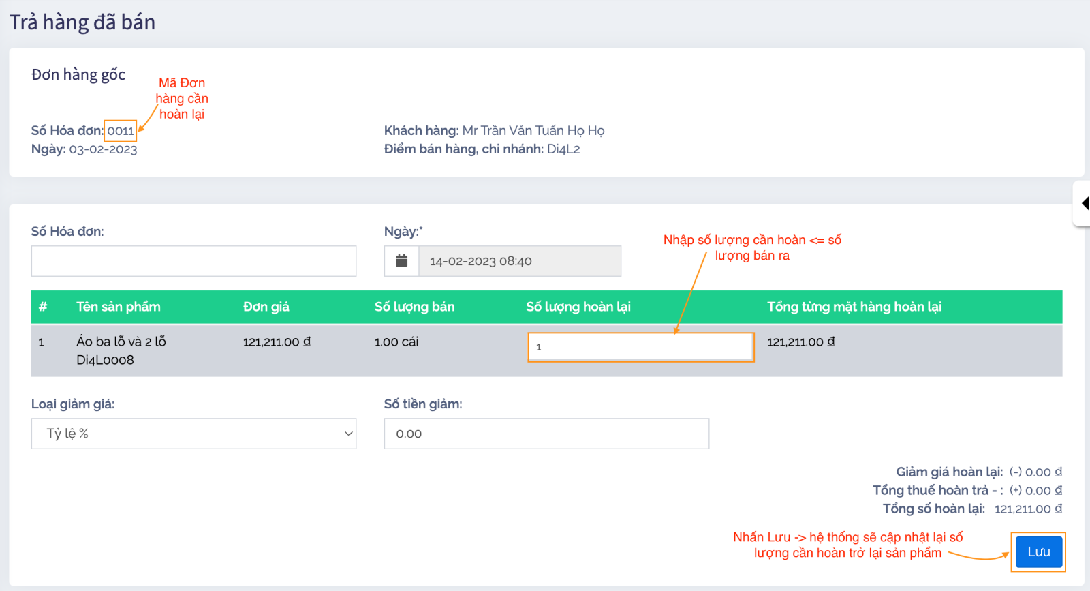Click the Tên sản phẩm column header
The height and width of the screenshot is (591, 1090).
[x=119, y=307]
